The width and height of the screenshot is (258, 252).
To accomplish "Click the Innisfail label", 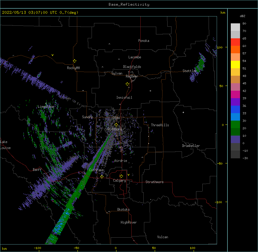I will [124, 98].
